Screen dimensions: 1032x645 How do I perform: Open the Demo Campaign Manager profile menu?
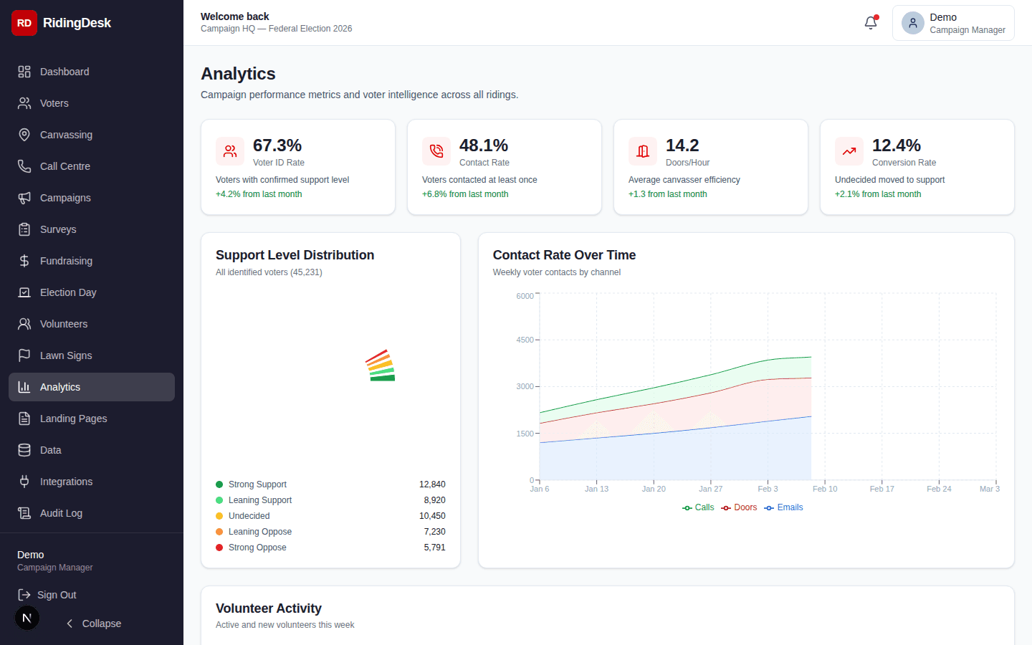coord(953,23)
